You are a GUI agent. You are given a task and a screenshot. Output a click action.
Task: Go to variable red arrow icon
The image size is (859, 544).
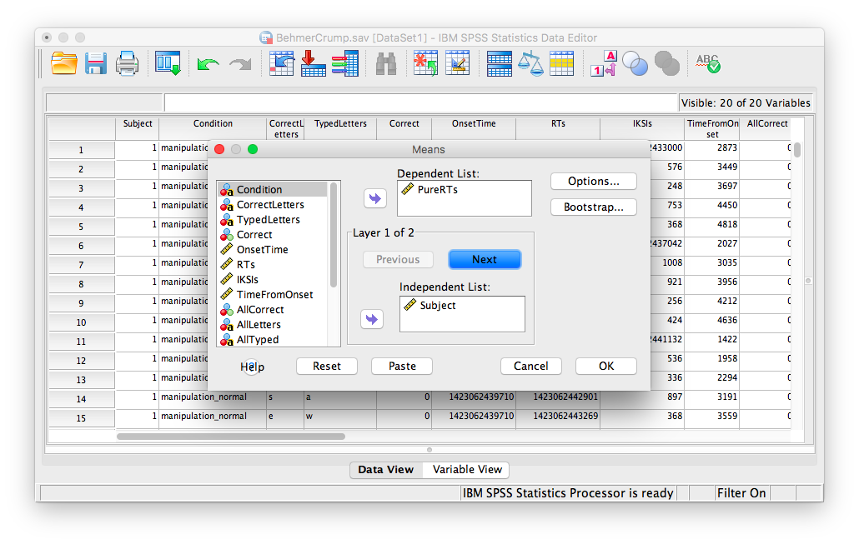pos(314,63)
